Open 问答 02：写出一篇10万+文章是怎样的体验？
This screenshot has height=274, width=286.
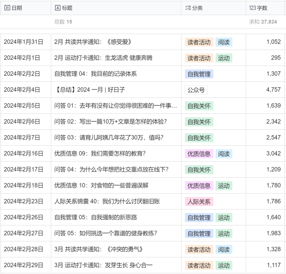[x=110, y=122]
